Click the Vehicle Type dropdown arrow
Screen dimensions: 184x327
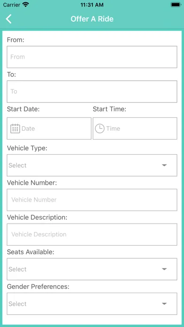tap(164, 165)
